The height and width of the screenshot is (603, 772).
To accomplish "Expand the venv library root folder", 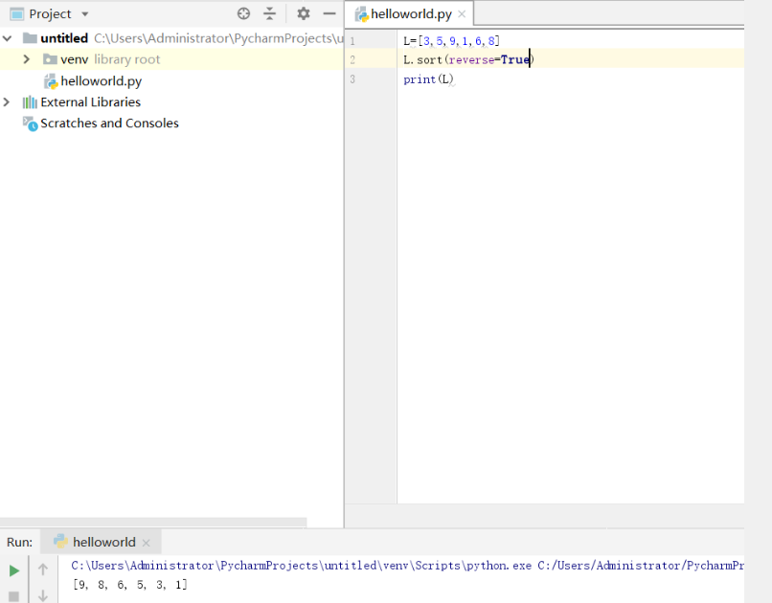I will click(27, 59).
